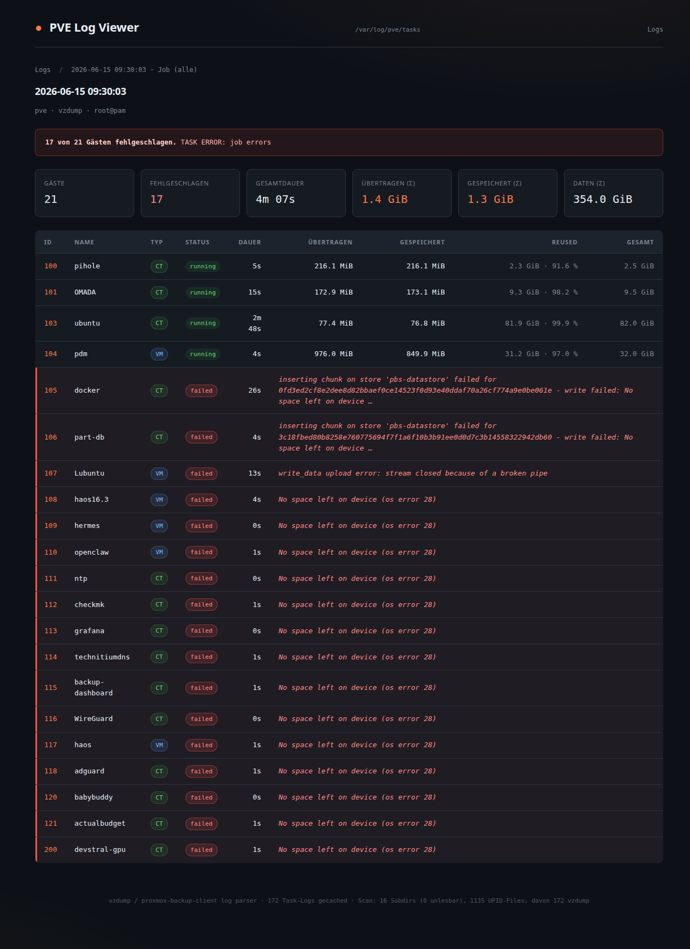Click the GÄSTE summary card
Image resolution: width=690 pixels, height=949 pixels.
85,193
